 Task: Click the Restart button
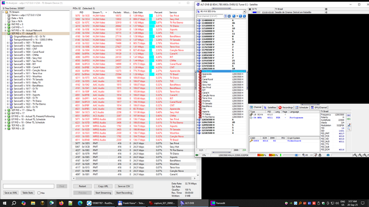(82, 186)
